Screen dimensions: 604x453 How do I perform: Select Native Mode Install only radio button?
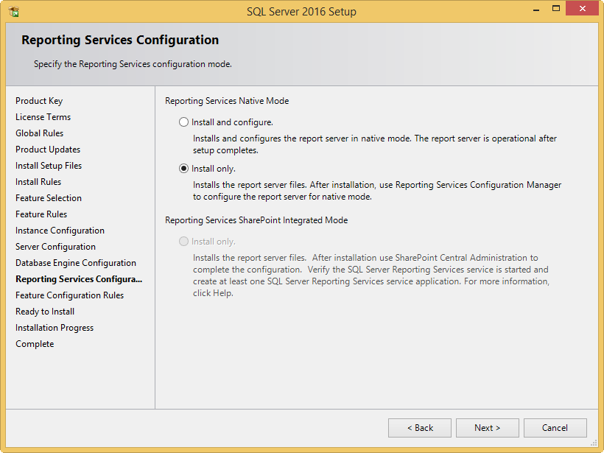tap(183, 169)
